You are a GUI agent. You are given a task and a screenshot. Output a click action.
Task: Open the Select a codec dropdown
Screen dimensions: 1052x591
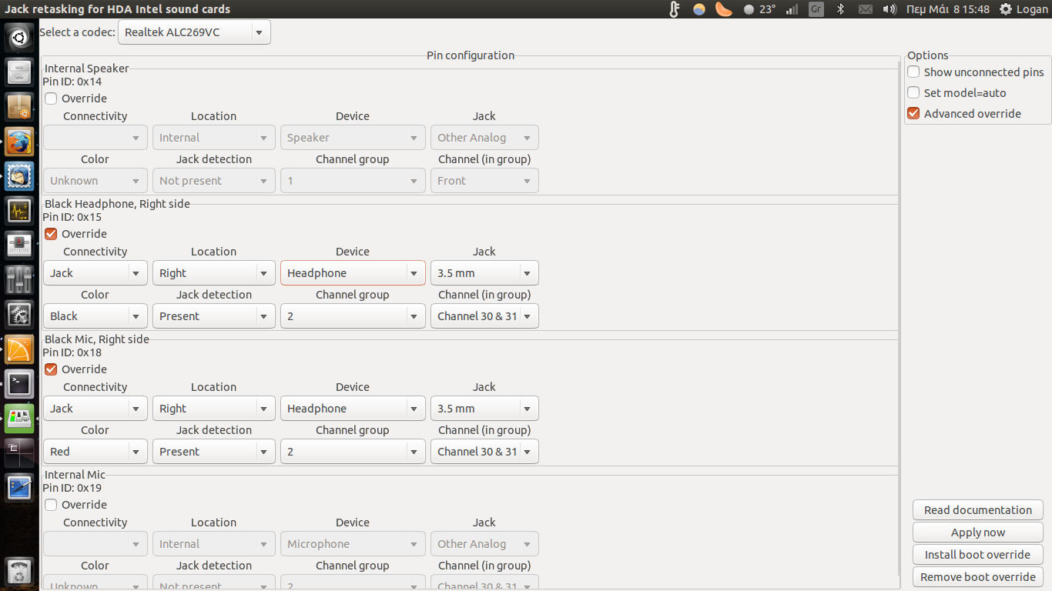coord(193,32)
